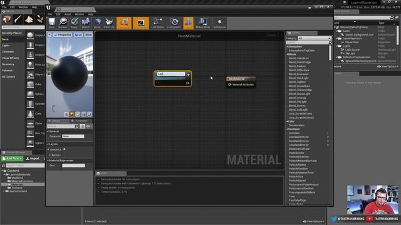The width and height of the screenshot is (401, 225).
Task: Open the File menu of the material editor
Action: click(50, 14)
